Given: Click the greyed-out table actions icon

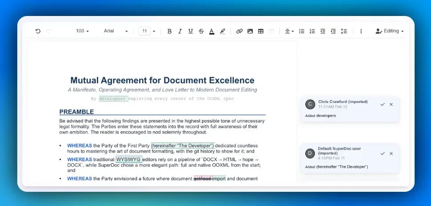Looking at the screenshot, I should 271,31.
